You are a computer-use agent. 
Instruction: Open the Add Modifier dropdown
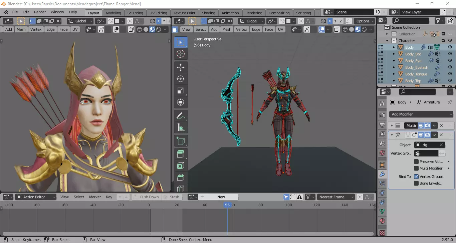(421, 114)
